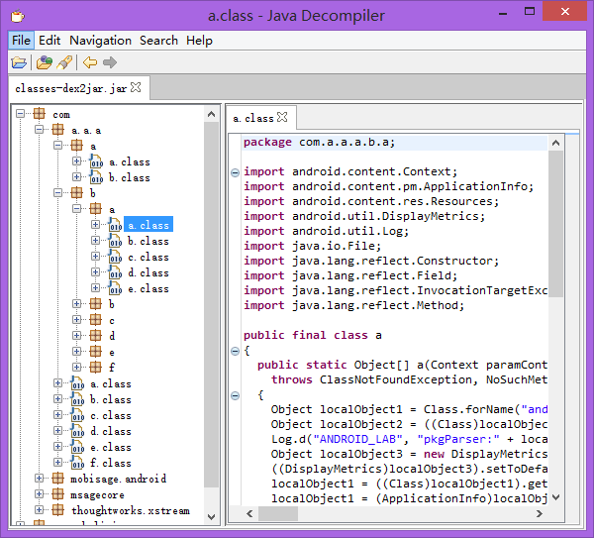Click the Open File folder icon
This screenshot has width=594, height=538.
[19, 62]
